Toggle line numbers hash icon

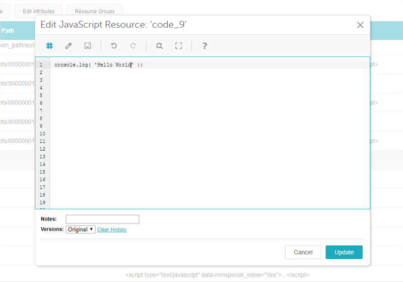49,46
